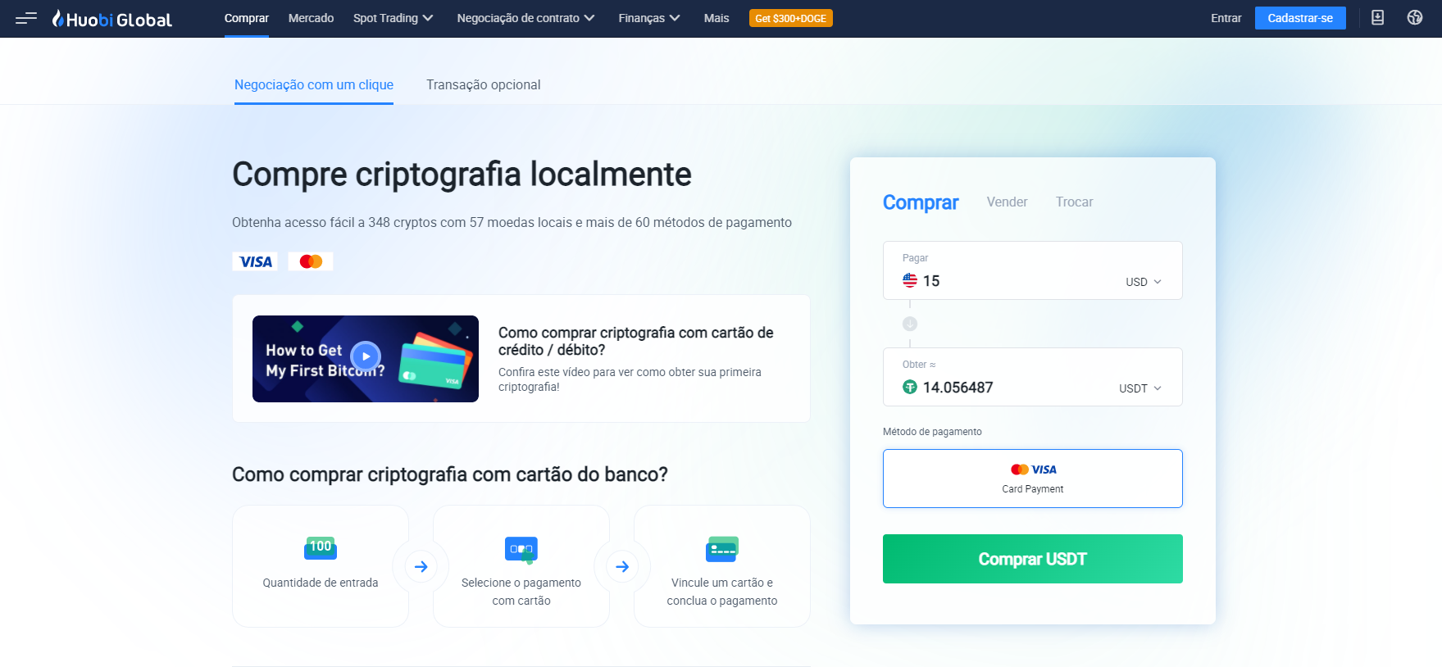Open the USDT crypto selector

pyautogui.click(x=1140, y=388)
